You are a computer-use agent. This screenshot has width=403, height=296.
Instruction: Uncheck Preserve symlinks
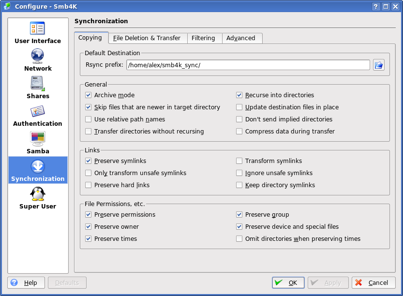coord(88,161)
